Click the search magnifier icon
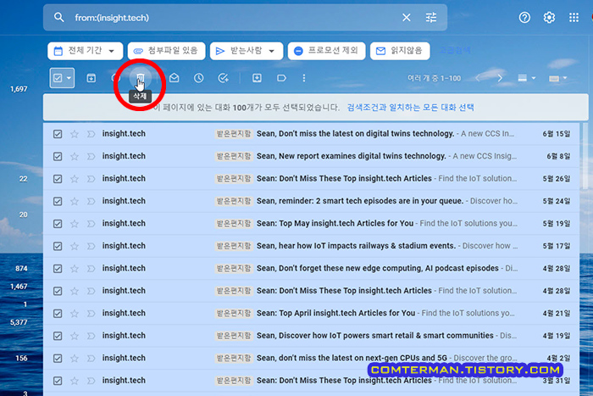593x396 pixels. pos(58,18)
